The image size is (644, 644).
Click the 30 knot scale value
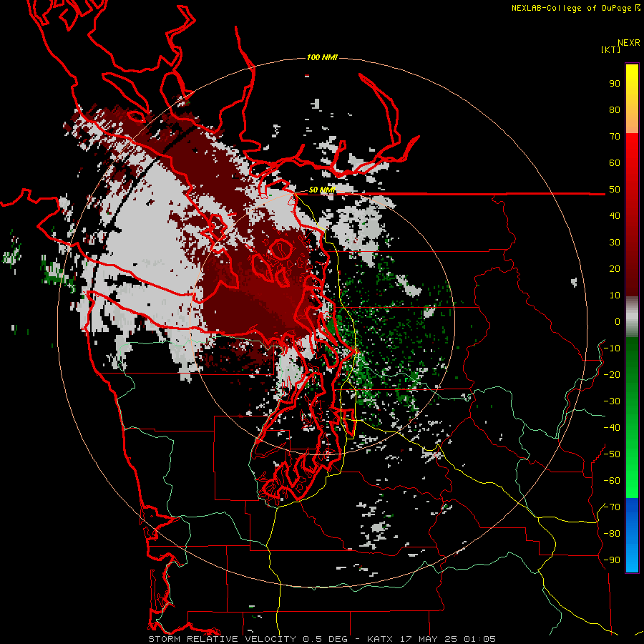pos(615,243)
